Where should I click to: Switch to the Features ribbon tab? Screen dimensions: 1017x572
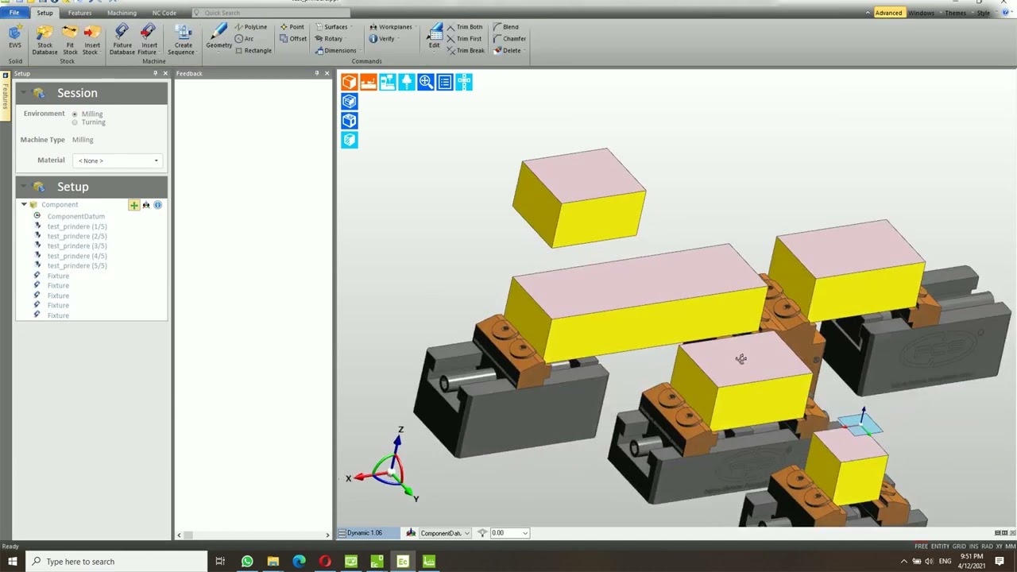(x=79, y=13)
